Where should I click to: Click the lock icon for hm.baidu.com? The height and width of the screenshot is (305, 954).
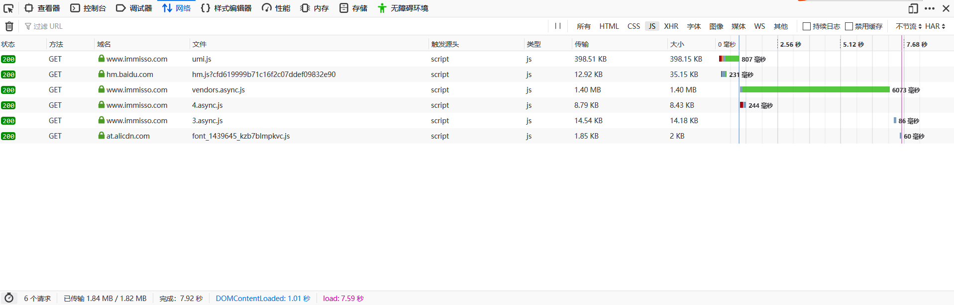point(102,74)
